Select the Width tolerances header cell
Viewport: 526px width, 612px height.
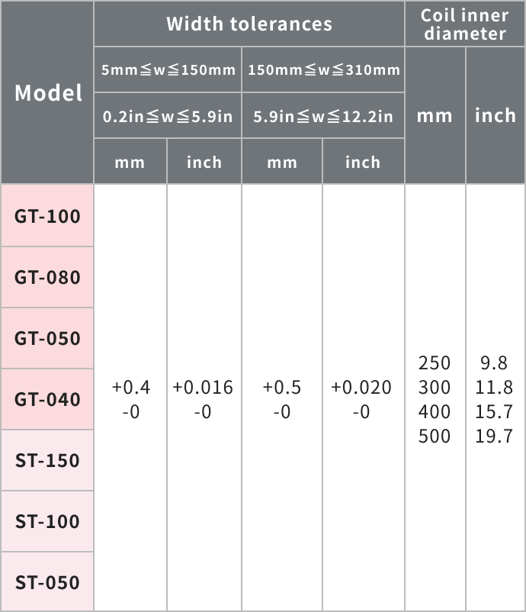pyautogui.click(x=249, y=24)
